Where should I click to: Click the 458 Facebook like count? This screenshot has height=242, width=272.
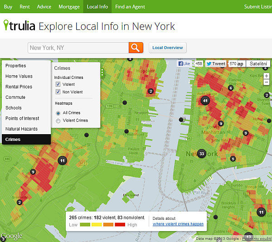point(199,64)
